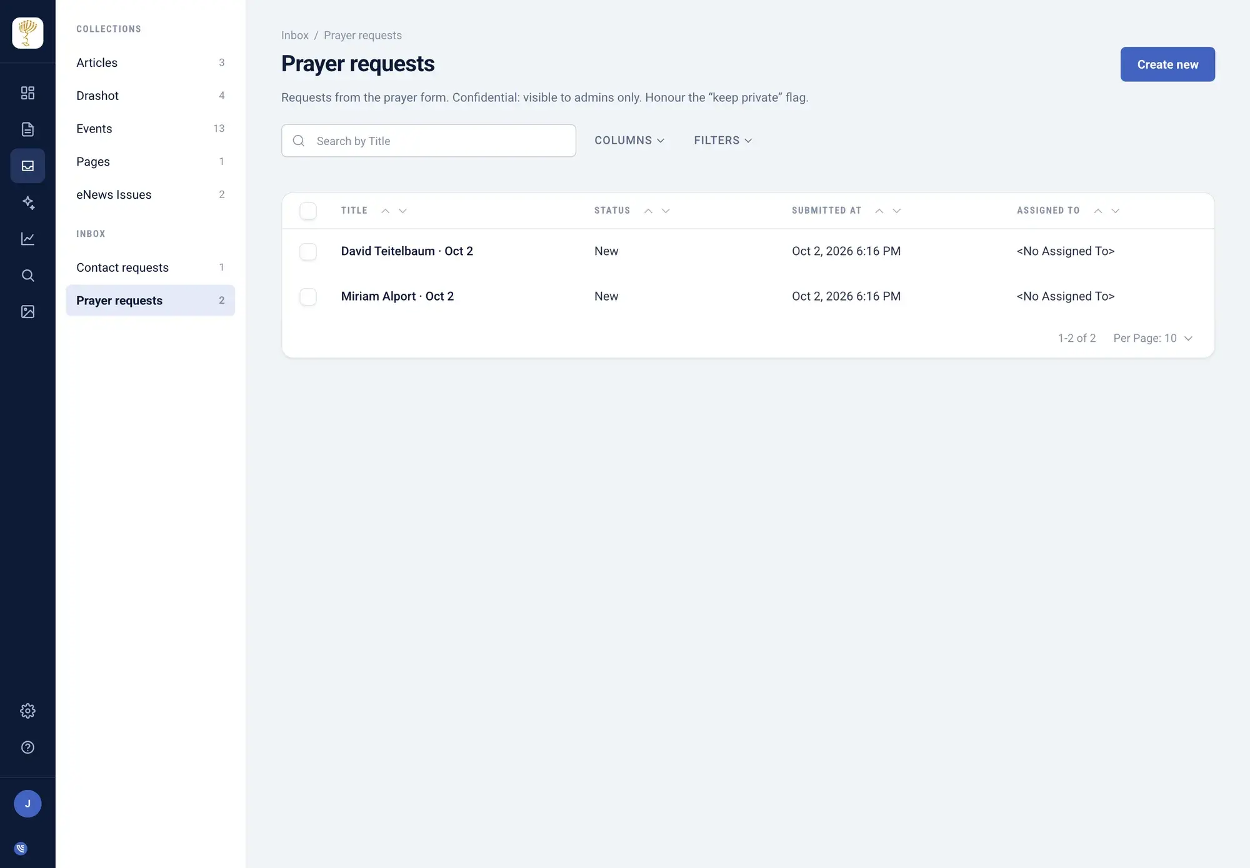Go to Drashot collection
Screen dimensions: 1250x868
(150, 96)
